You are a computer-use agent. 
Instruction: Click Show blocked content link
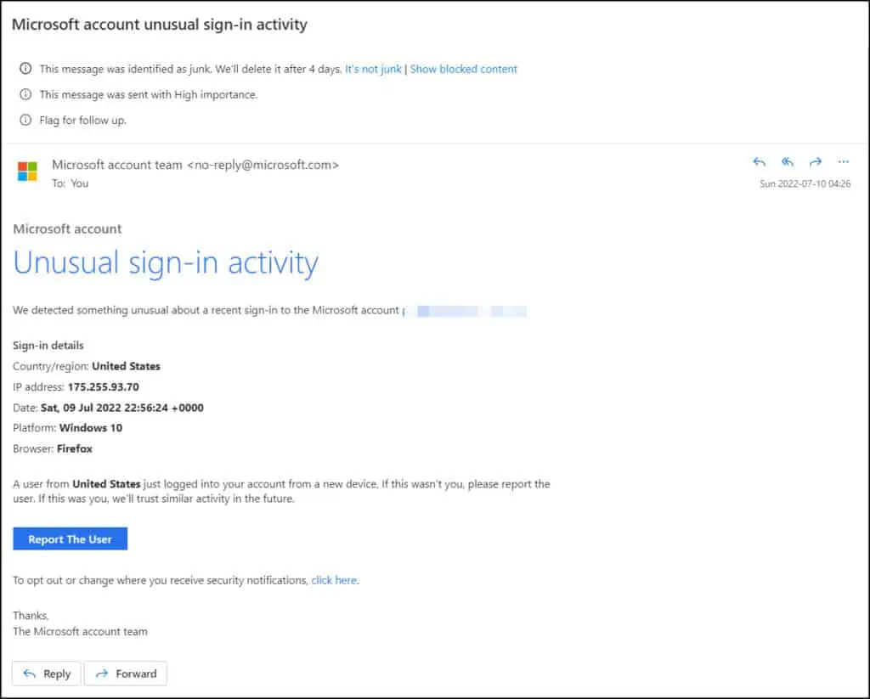pos(463,69)
